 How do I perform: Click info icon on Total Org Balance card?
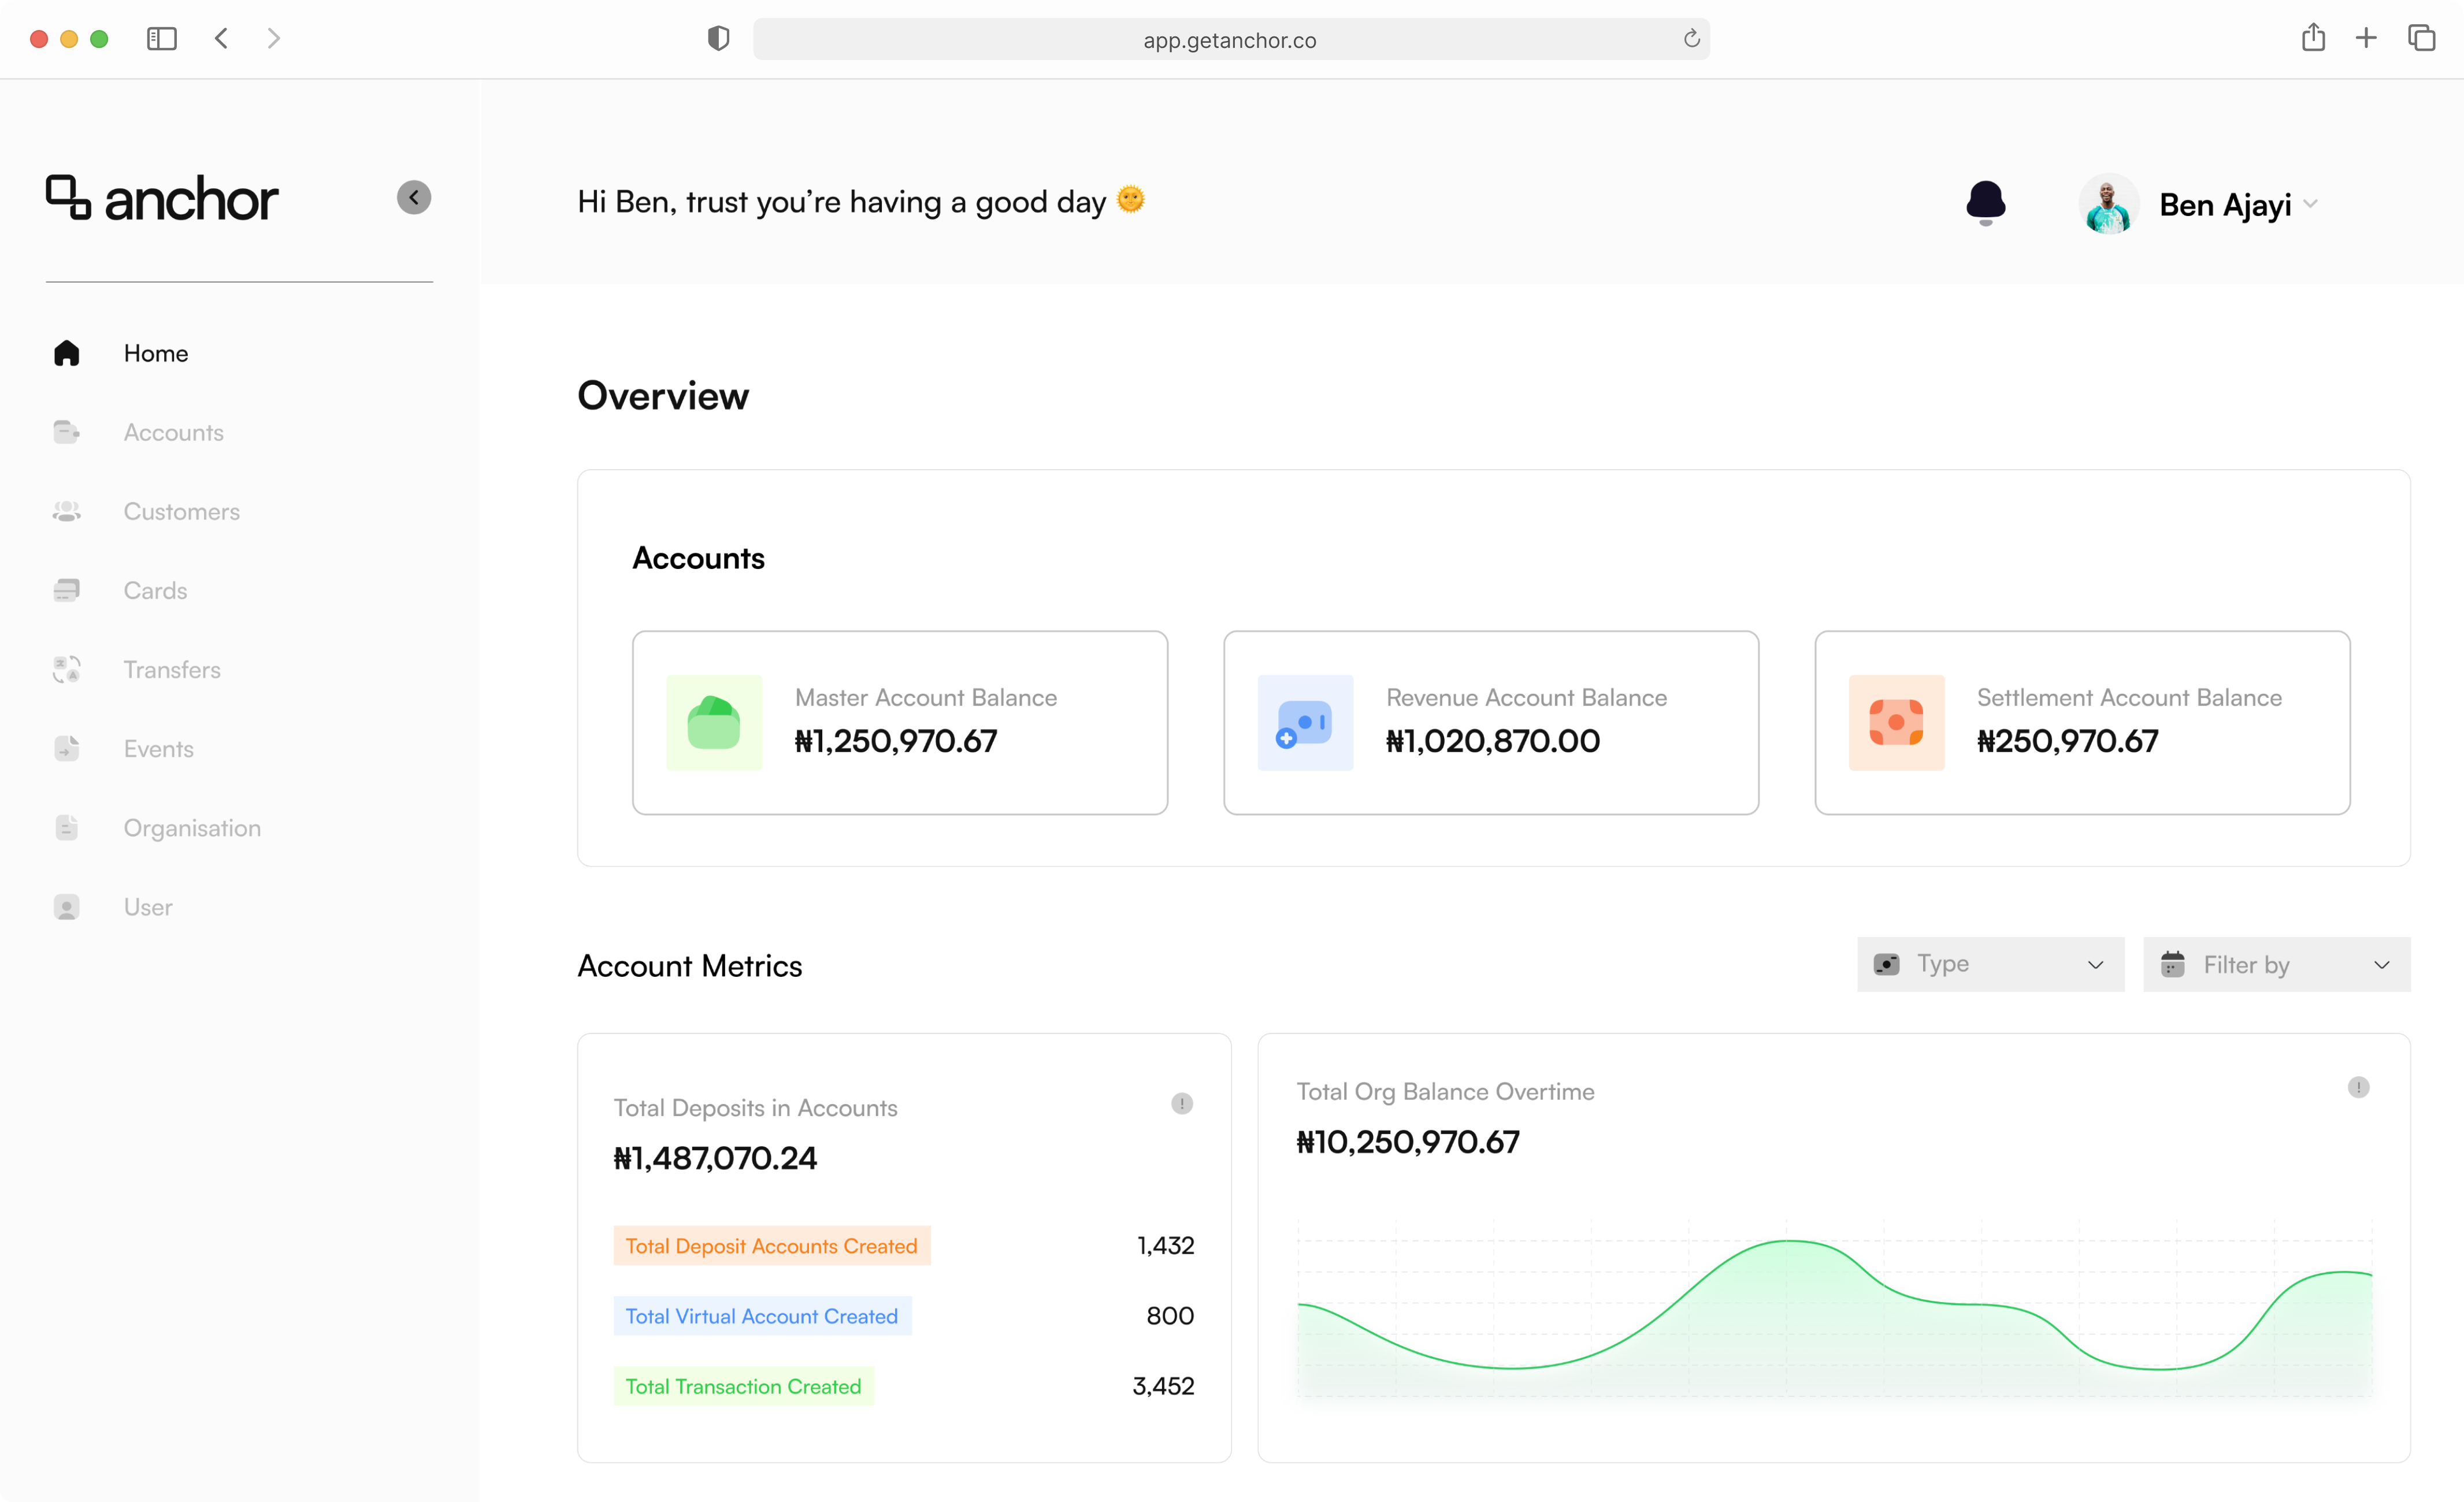[x=2358, y=1088]
